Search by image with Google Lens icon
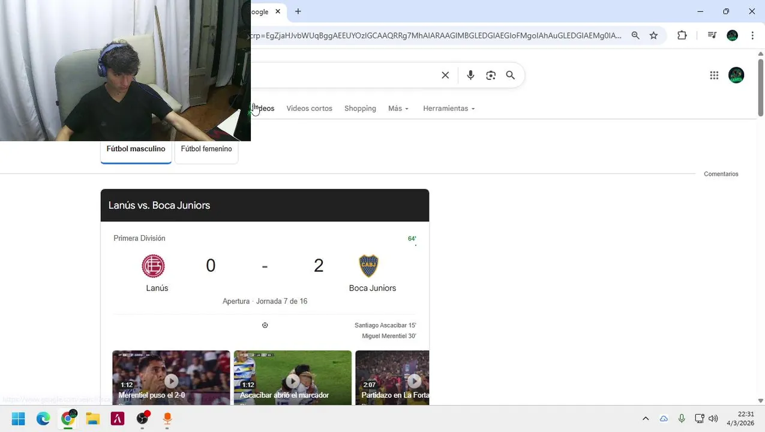This screenshot has width=765, height=432. [491, 75]
